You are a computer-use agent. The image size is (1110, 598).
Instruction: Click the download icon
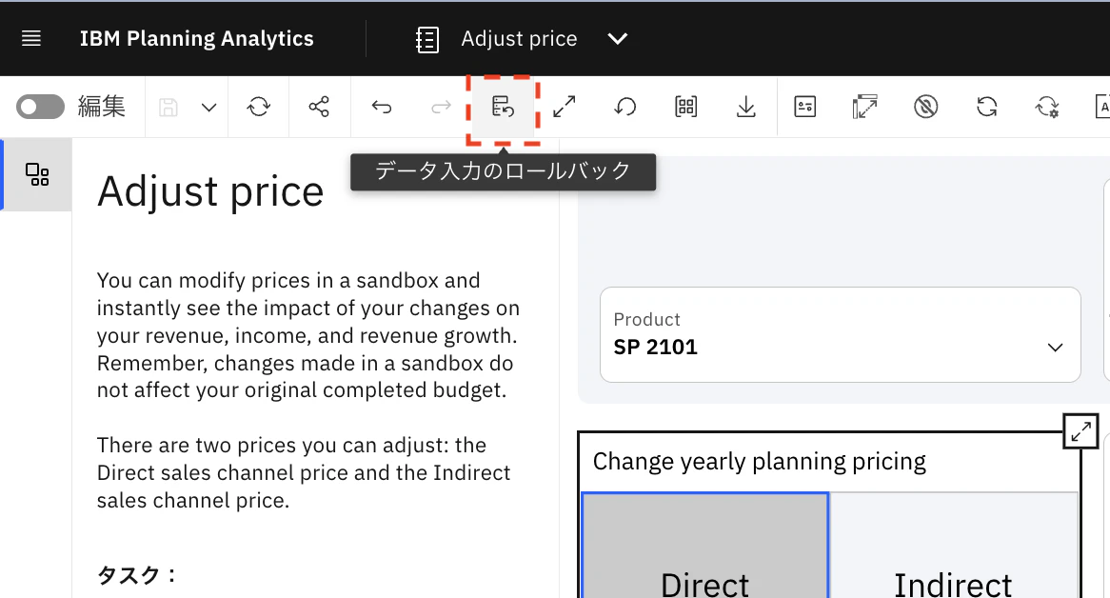746,107
